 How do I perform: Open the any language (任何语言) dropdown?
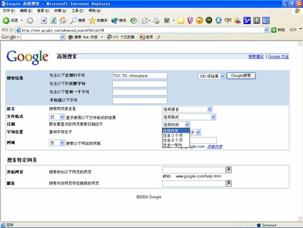(187, 109)
